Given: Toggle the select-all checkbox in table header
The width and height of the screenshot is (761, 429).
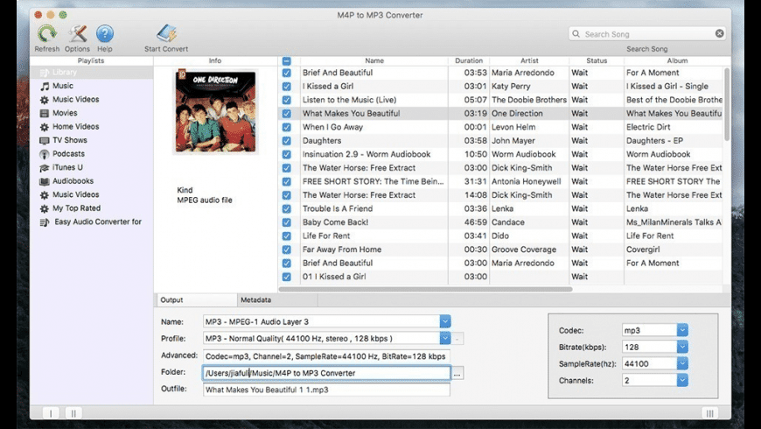Looking at the screenshot, I should pyautogui.click(x=286, y=61).
